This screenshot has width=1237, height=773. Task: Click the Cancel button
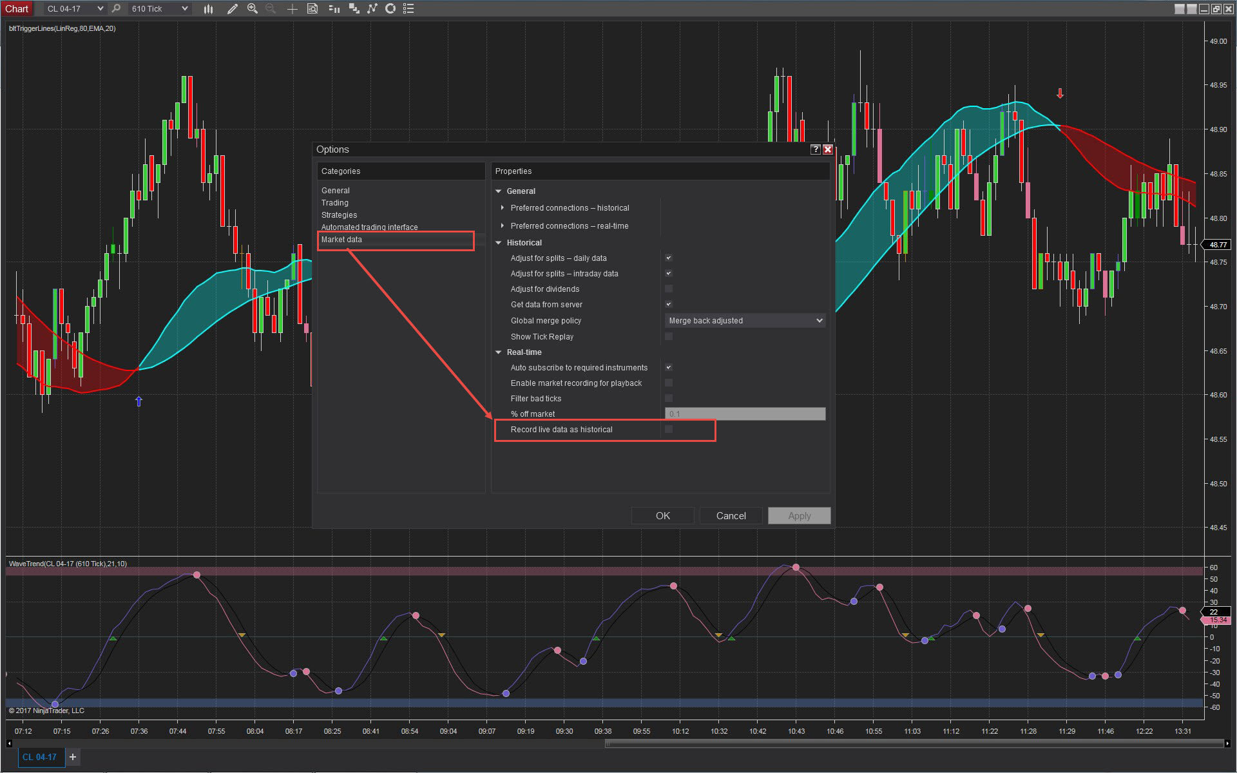731,516
